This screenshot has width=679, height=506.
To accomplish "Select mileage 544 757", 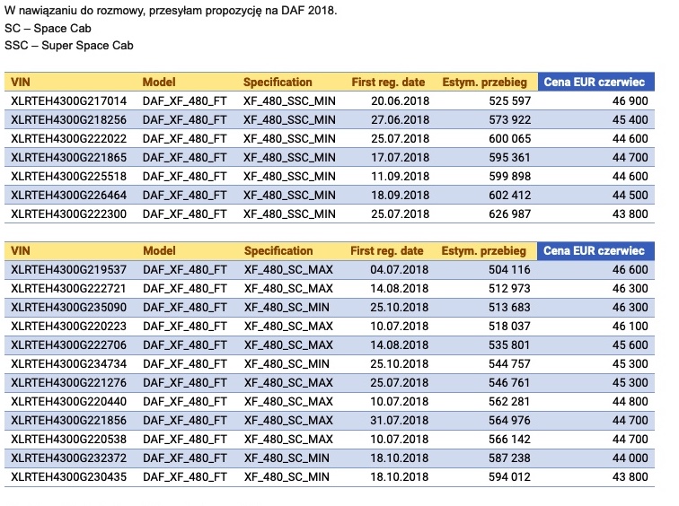I will click(509, 363).
